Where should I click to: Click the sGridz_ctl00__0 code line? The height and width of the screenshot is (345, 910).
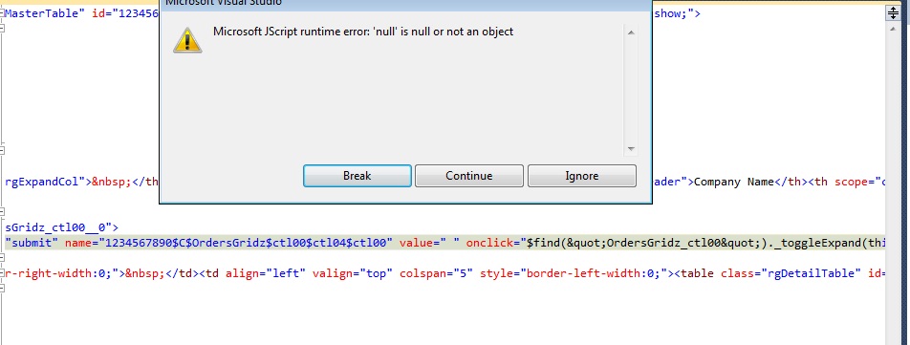(x=61, y=227)
